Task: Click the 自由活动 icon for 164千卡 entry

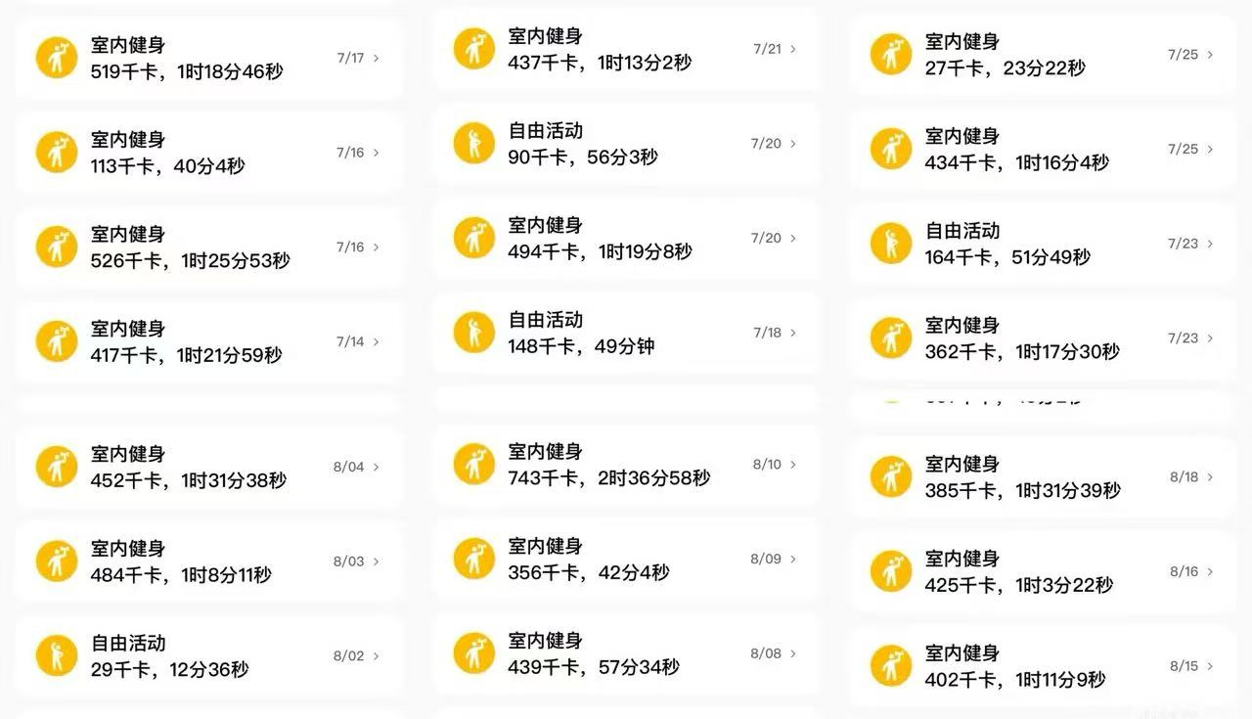Action: [x=891, y=244]
